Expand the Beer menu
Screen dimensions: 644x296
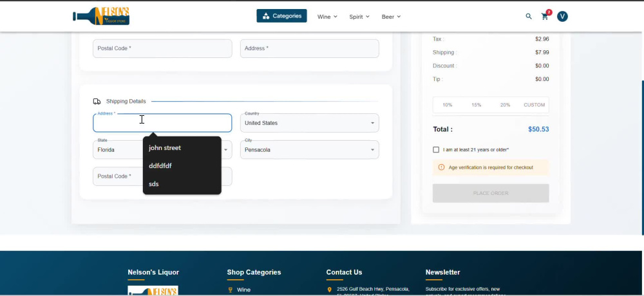[391, 17]
